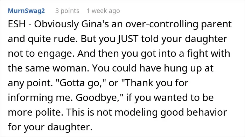Image resolution: width=245 pixels, height=137 pixels.
Task: Click the quoted text 'Gotta go,'
Action: pos(81,83)
